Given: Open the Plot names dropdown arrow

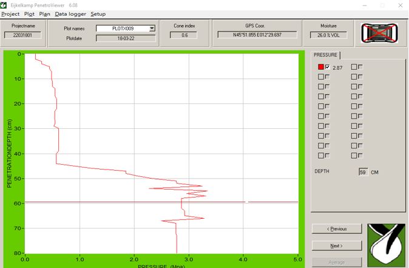Looking at the screenshot, I should (152, 28).
